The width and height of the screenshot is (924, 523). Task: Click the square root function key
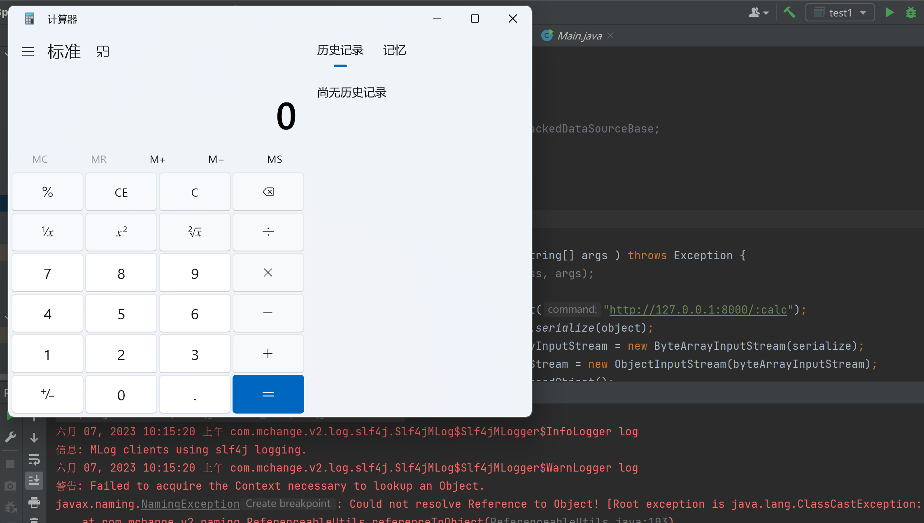coord(195,232)
